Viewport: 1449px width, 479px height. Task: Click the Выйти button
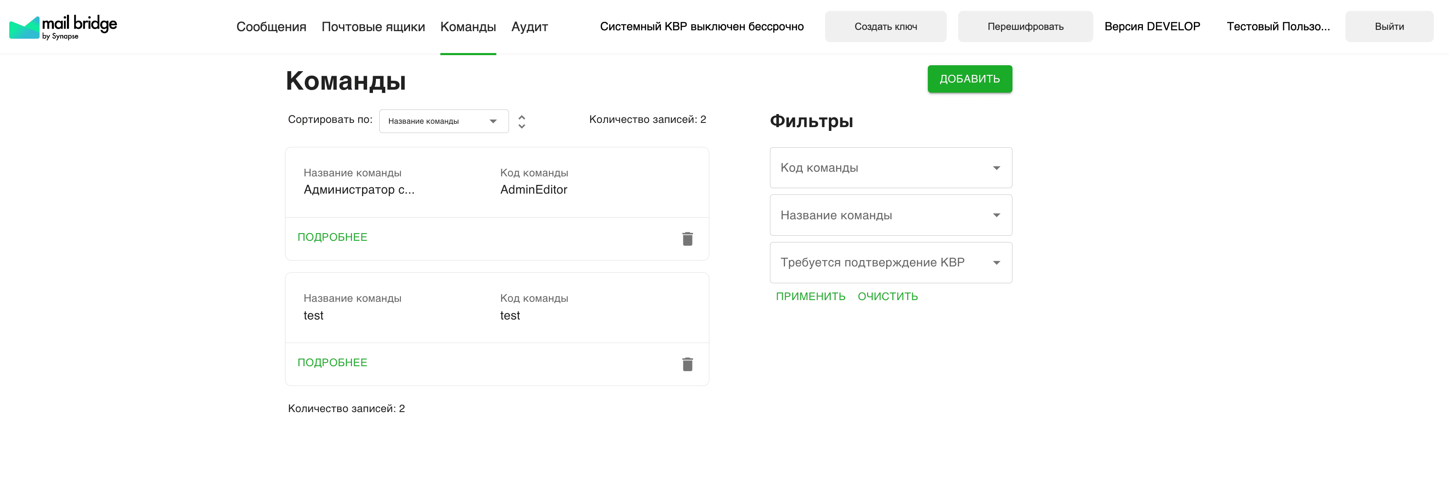[1389, 27]
